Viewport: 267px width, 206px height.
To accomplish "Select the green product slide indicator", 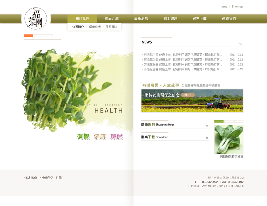I will (219, 121).
